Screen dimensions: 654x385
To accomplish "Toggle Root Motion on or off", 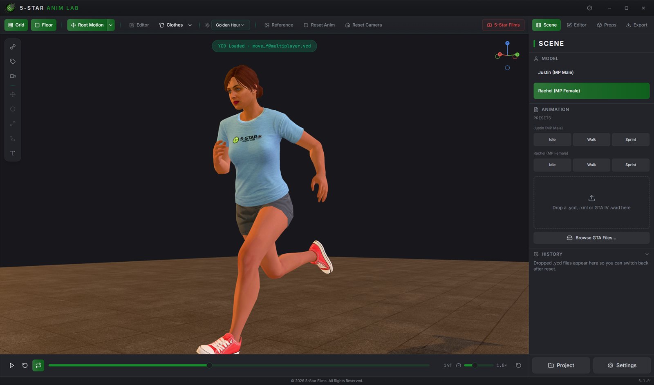I will [x=87, y=25].
